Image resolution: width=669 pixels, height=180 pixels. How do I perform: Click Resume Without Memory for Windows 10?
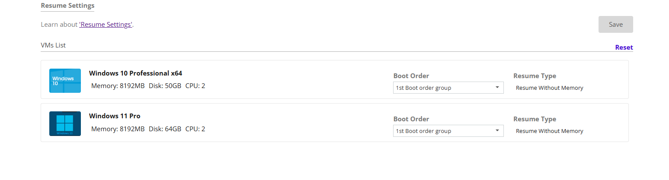pyautogui.click(x=549, y=88)
